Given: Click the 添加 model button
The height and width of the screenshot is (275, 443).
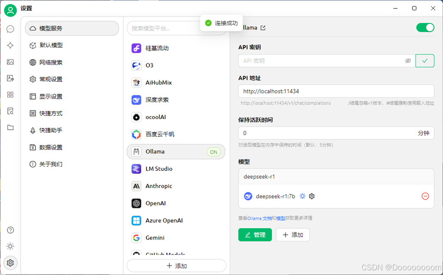Looking at the screenshot, I should (x=293, y=235).
